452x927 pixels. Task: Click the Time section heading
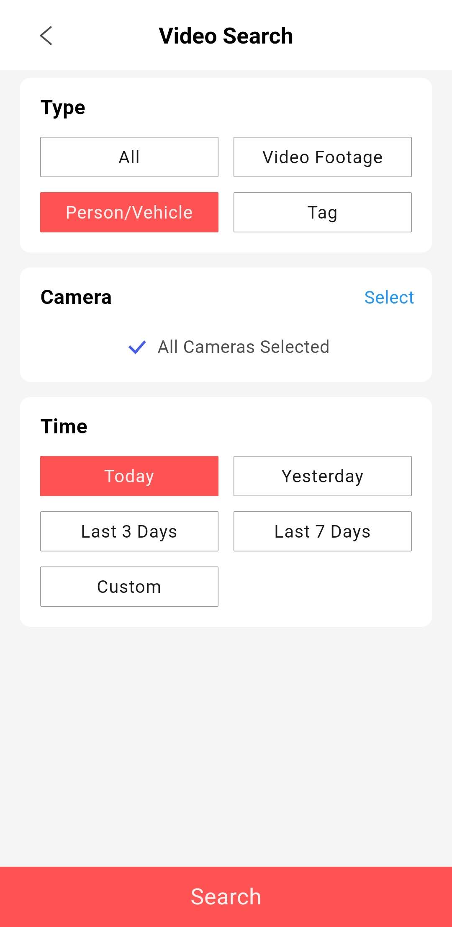[x=64, y=427]
